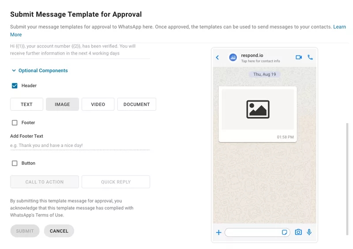Enable the Button checkbox
353x249 pixels.
[x=15, y=163]
